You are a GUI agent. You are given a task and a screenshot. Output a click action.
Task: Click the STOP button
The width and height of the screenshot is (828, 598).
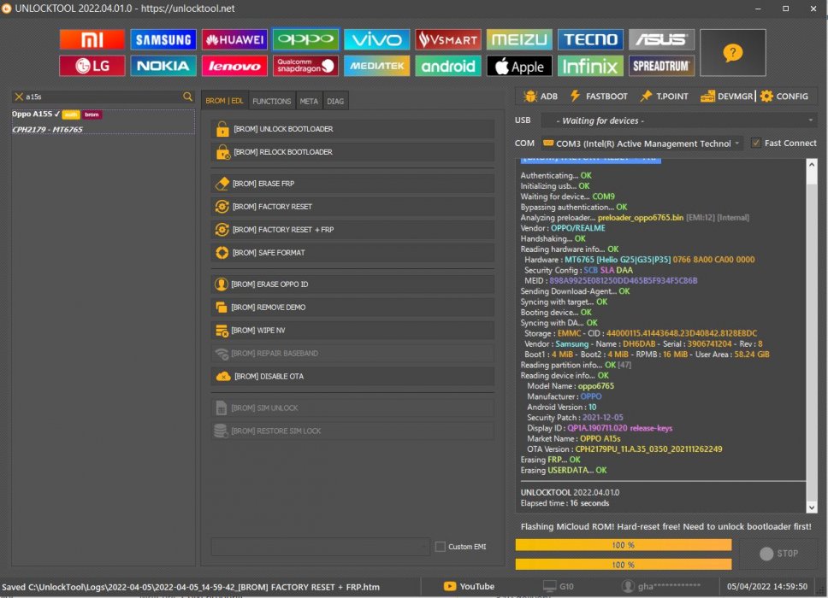779,554
